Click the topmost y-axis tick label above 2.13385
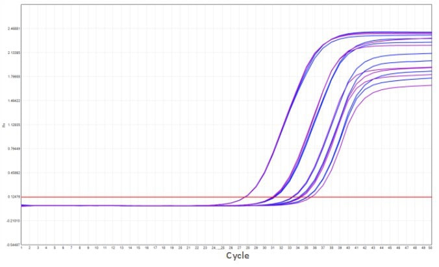This screenshot has width=439, height=267. (x=14, y=29)
